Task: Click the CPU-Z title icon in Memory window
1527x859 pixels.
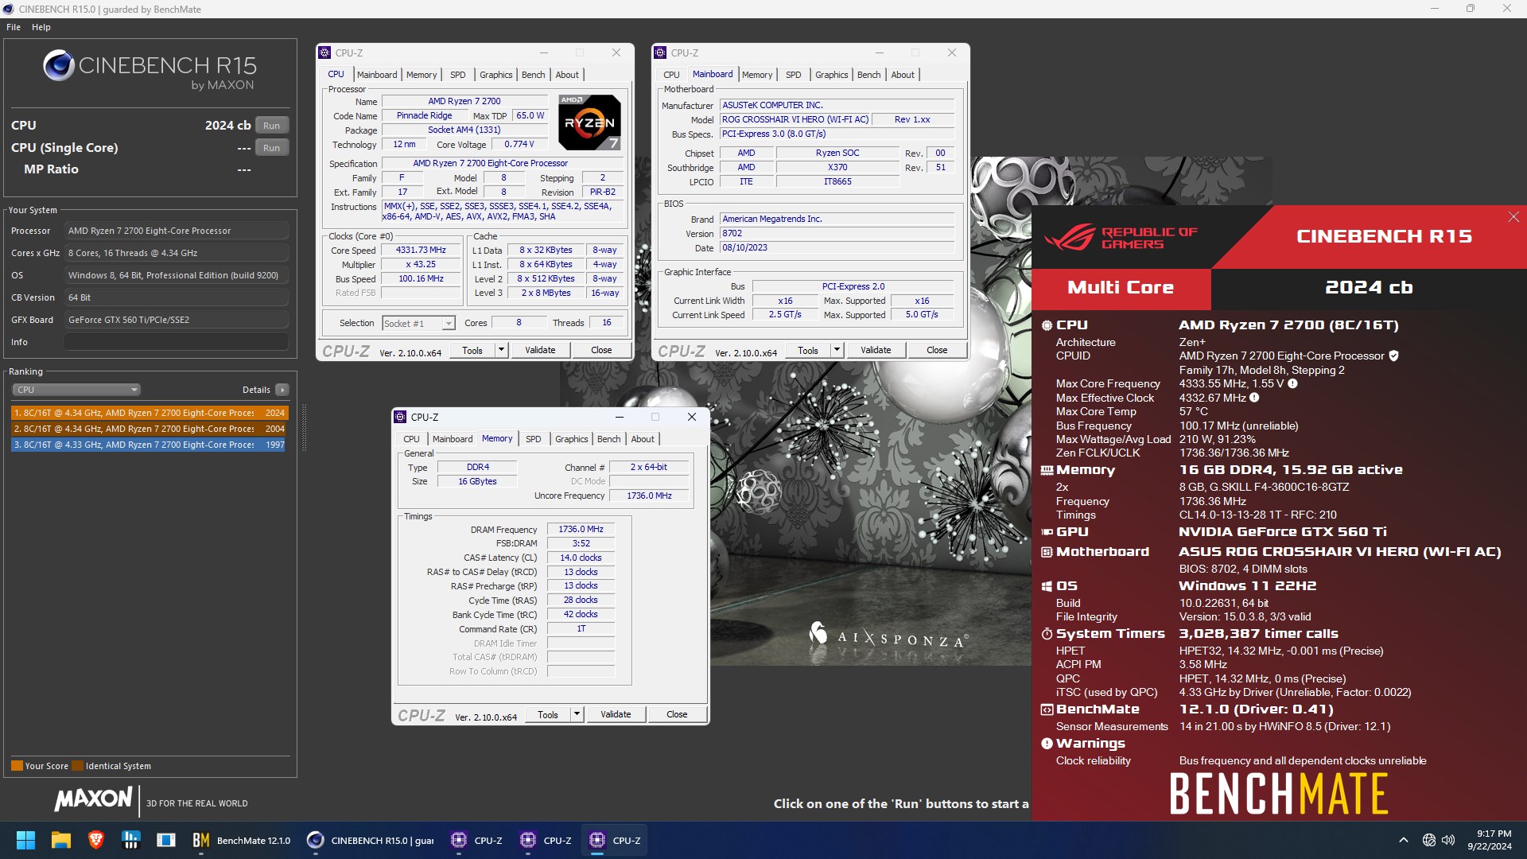Action: 400,417
